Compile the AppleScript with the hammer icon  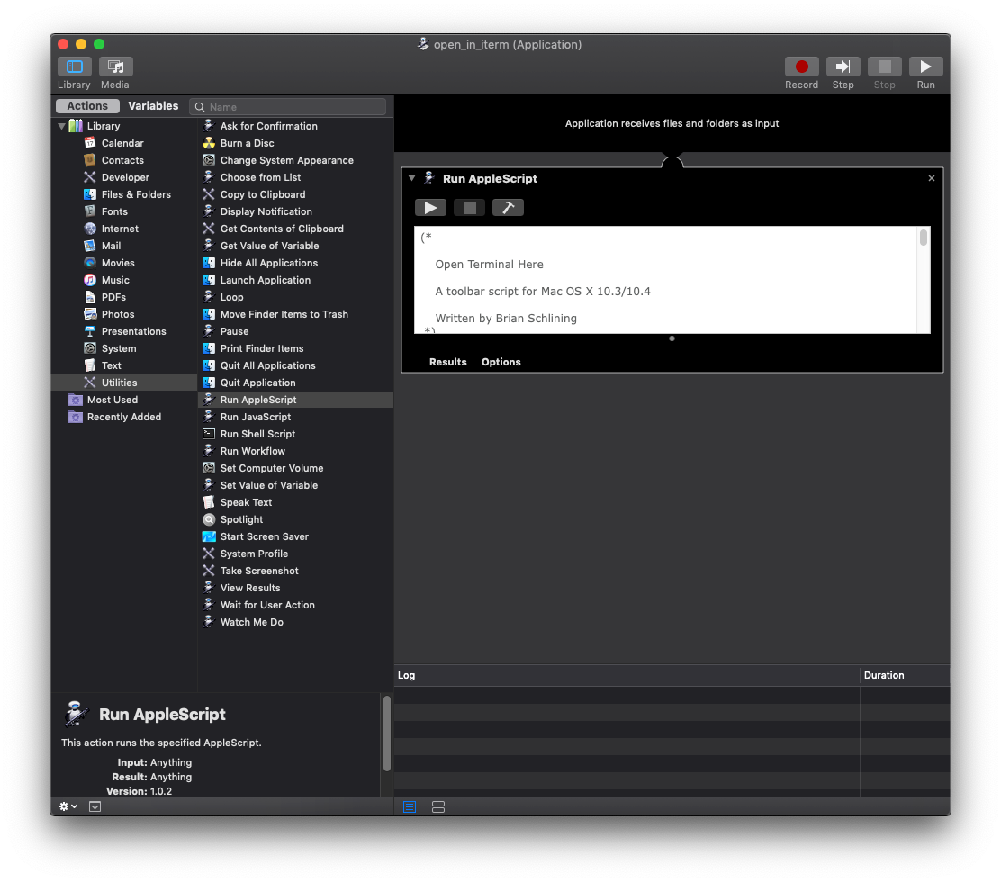pos(508,207)
